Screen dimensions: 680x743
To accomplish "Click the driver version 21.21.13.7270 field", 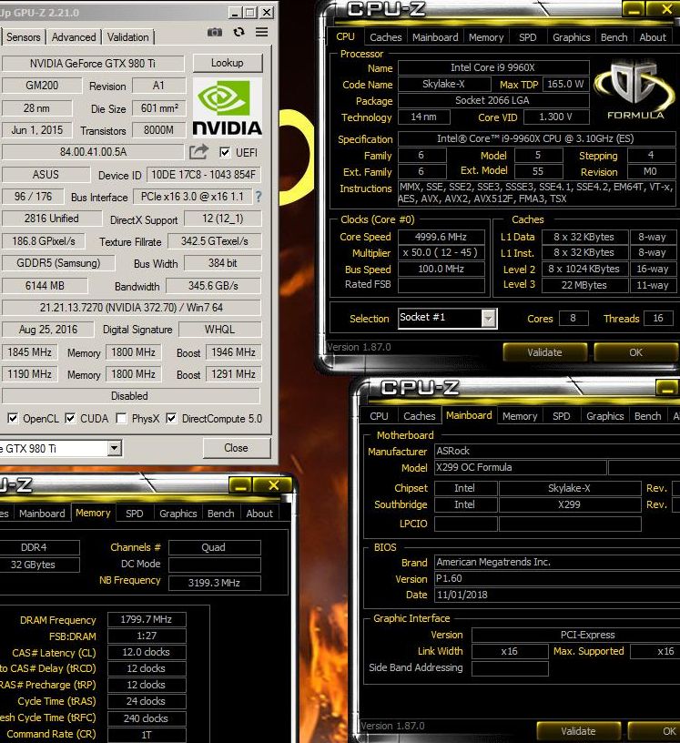I will click(131, 308).
